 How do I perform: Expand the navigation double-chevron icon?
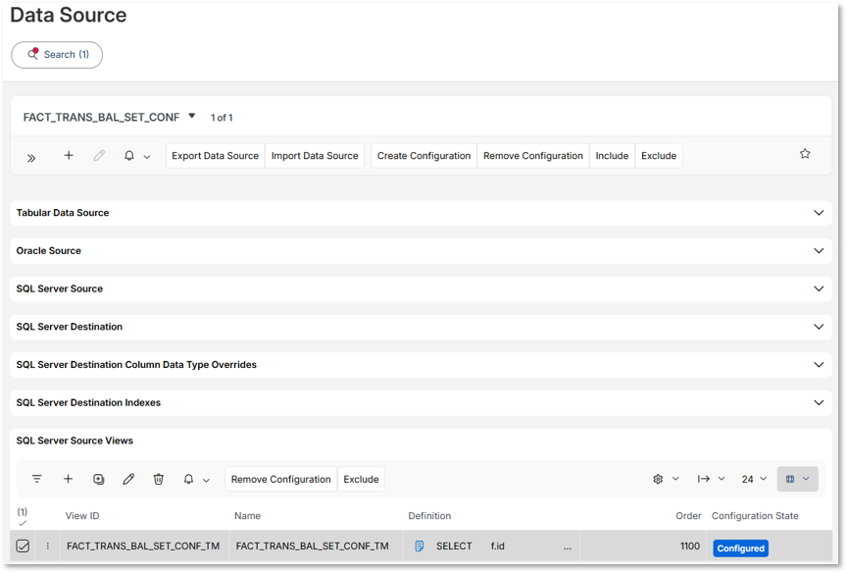coord(31,158)
